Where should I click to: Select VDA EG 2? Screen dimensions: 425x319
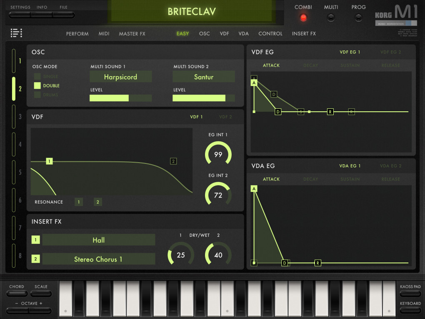pos(390,166)
